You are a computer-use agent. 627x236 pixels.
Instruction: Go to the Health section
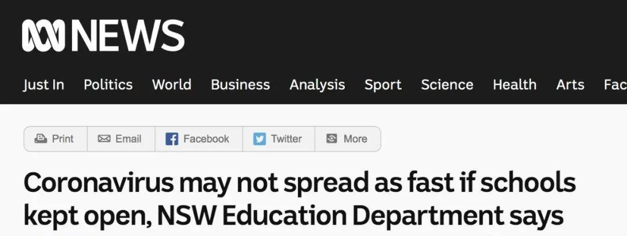point(514,85)
